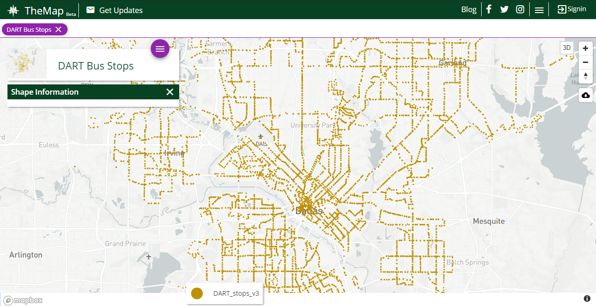Open the Mapbox logo link
Screen dimensions: 596x306
click(23, 300)
